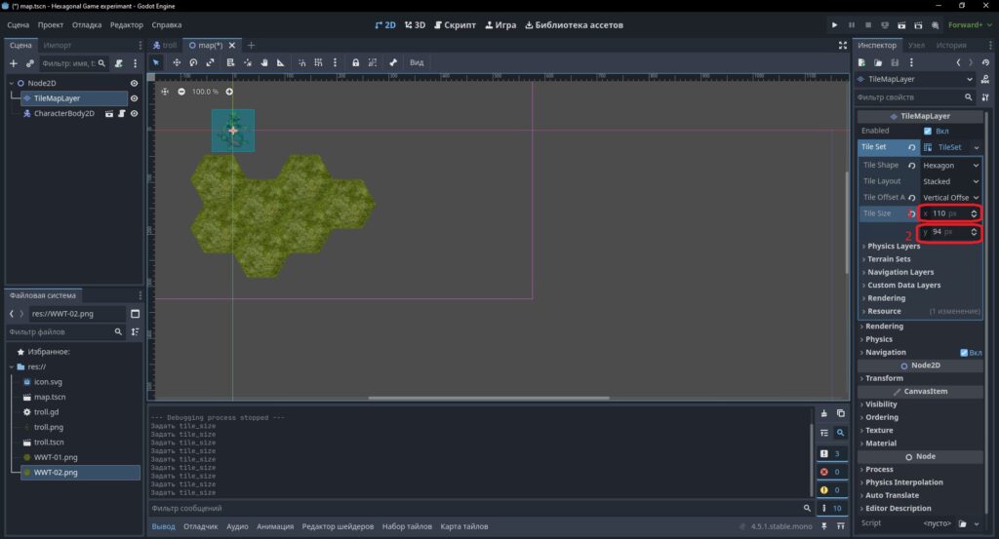The height and width of the screenshot is (539, 999).
Task: Open the Tile Layout Stacked dropdown
Action: pos(950,181)
